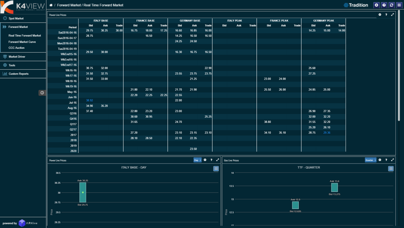Open settings gear of top Power Live Prices panel
The height and width of the screenshot is (228, 404).
click(380, 15)
